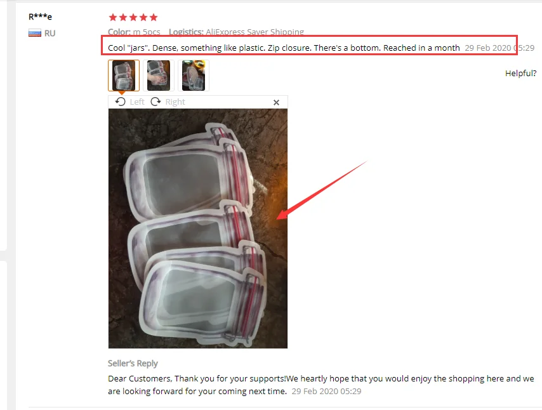Open the first review photo thumbnail
The image size is (542, 410).
tap(124, 76)
